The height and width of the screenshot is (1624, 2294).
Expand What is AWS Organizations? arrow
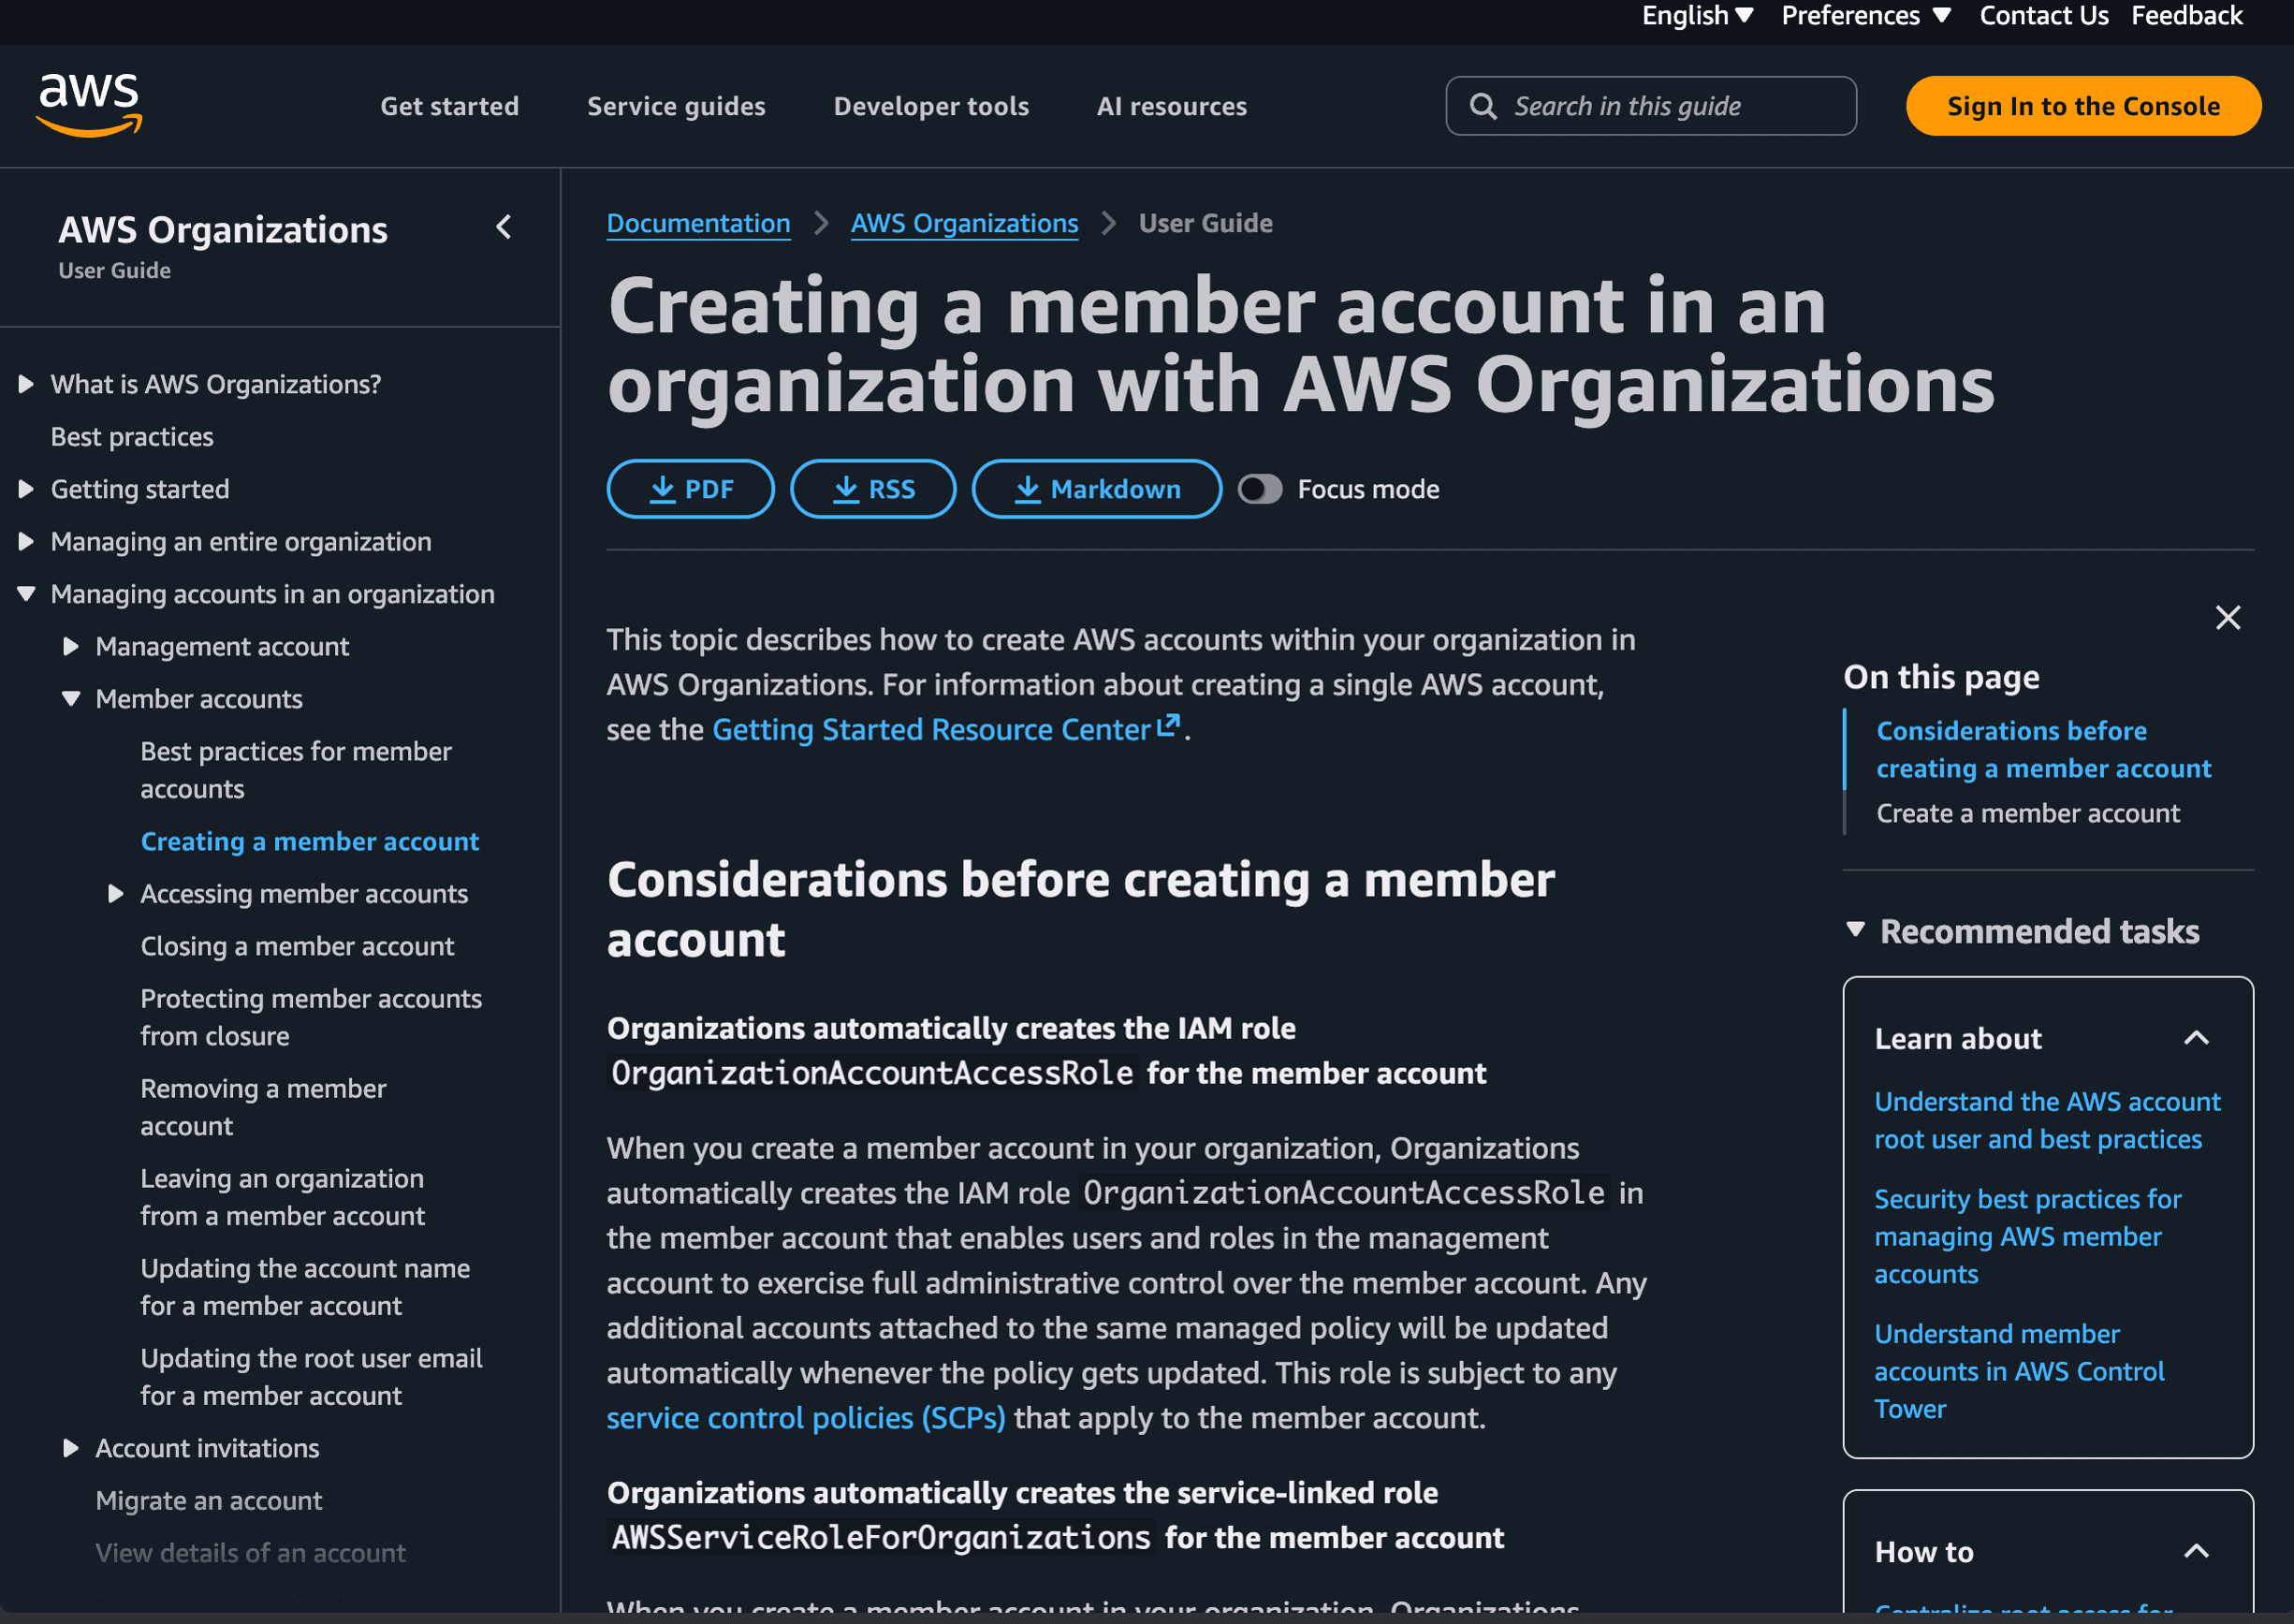click(26, 384)
